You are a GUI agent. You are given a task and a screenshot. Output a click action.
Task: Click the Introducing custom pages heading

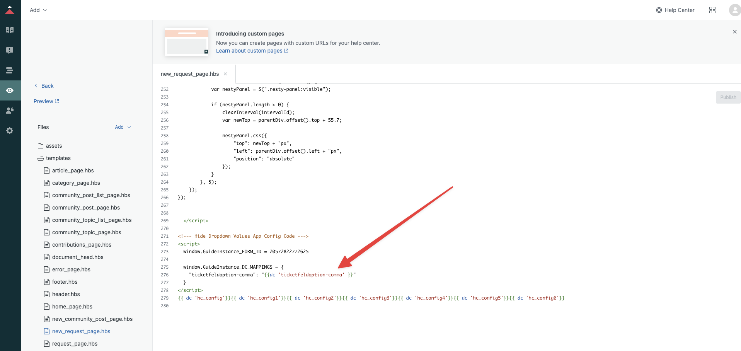pyautogui.click(x=250, y=34)
